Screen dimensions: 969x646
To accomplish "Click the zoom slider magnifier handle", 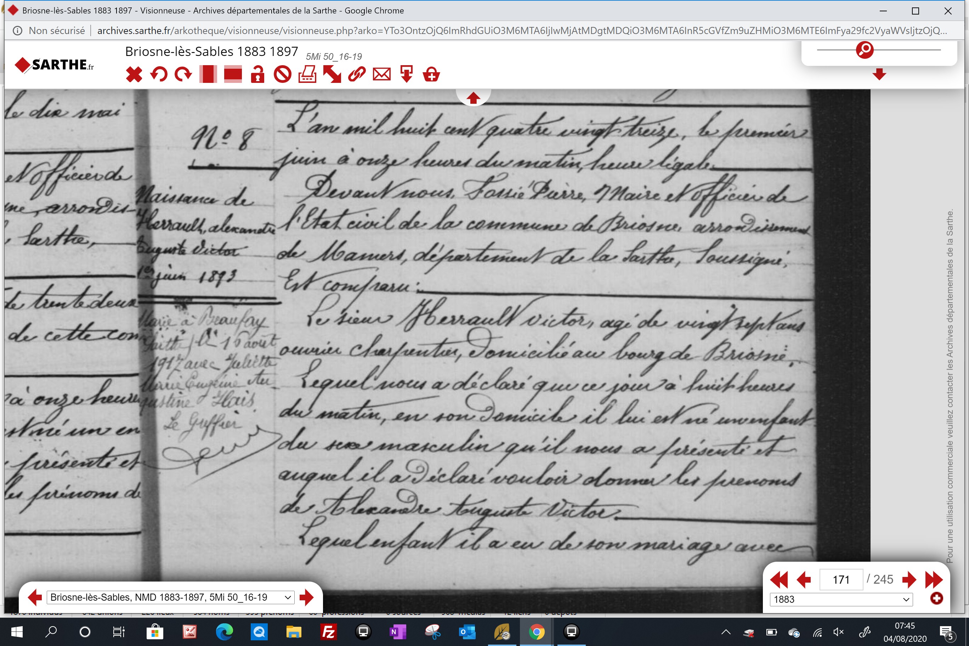I will coord(865,50).
